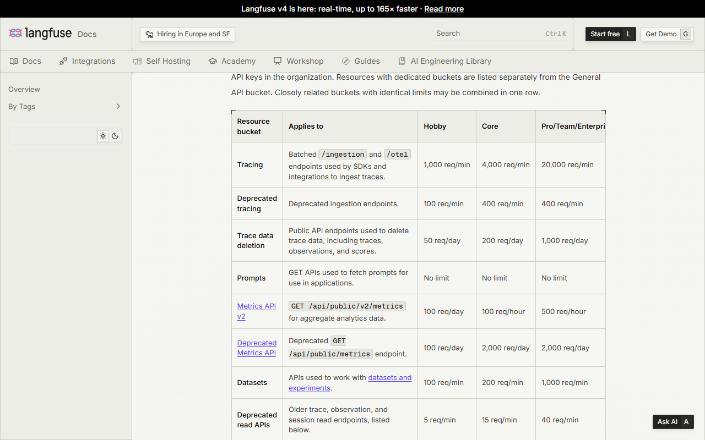The height and width of the screenshot is (440, 705).
Task: Click the Academy graduation cap icon
Action: tap(213, 61)
